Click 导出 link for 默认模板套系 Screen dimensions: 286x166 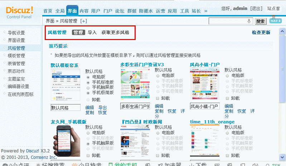click(102, 108)
